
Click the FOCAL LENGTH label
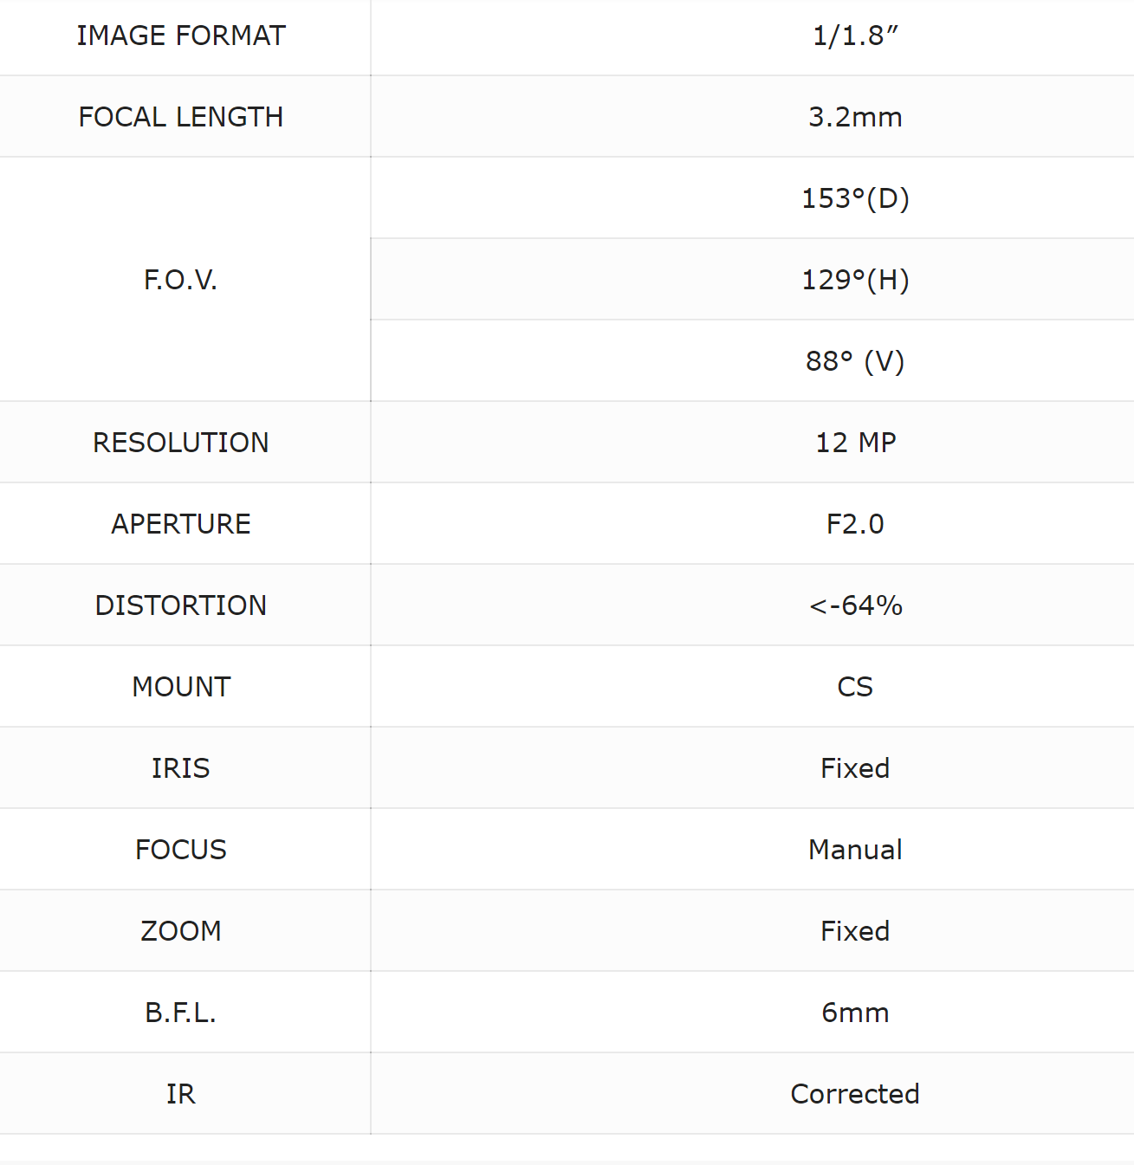181,117
